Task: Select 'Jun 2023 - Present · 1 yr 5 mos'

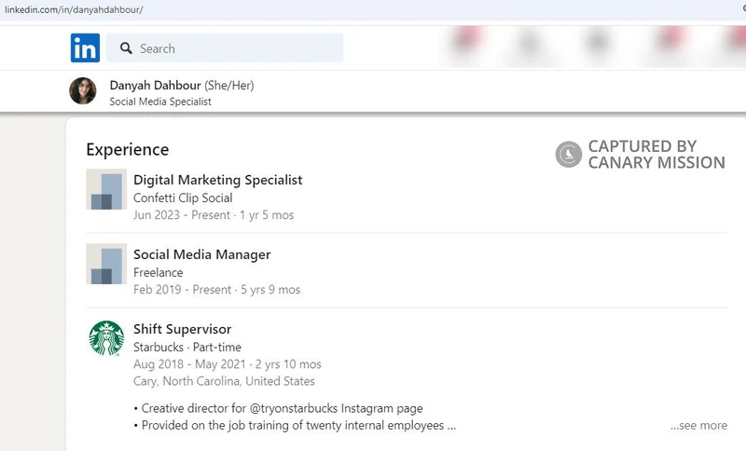Action: pos(214,215)
